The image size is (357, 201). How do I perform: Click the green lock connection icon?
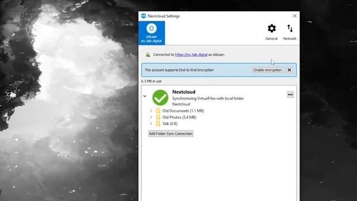[x=148, y=55]
